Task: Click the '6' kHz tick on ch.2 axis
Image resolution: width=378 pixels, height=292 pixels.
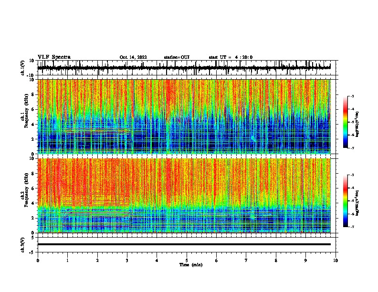Action: point(33,188)
